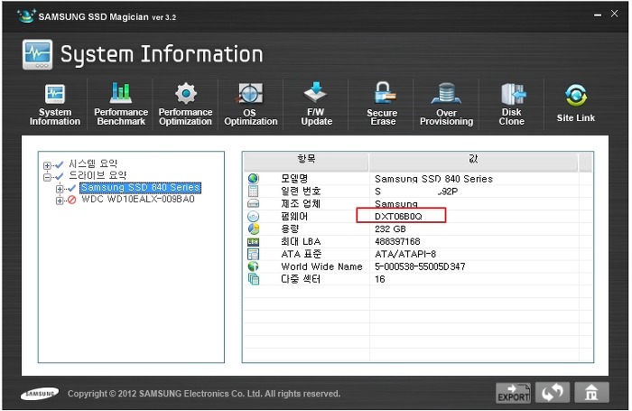This screenshot has width=632, height=411.
Task: Close the SSD Magician window
Action: pyautogui.click(x=614, y=14)
